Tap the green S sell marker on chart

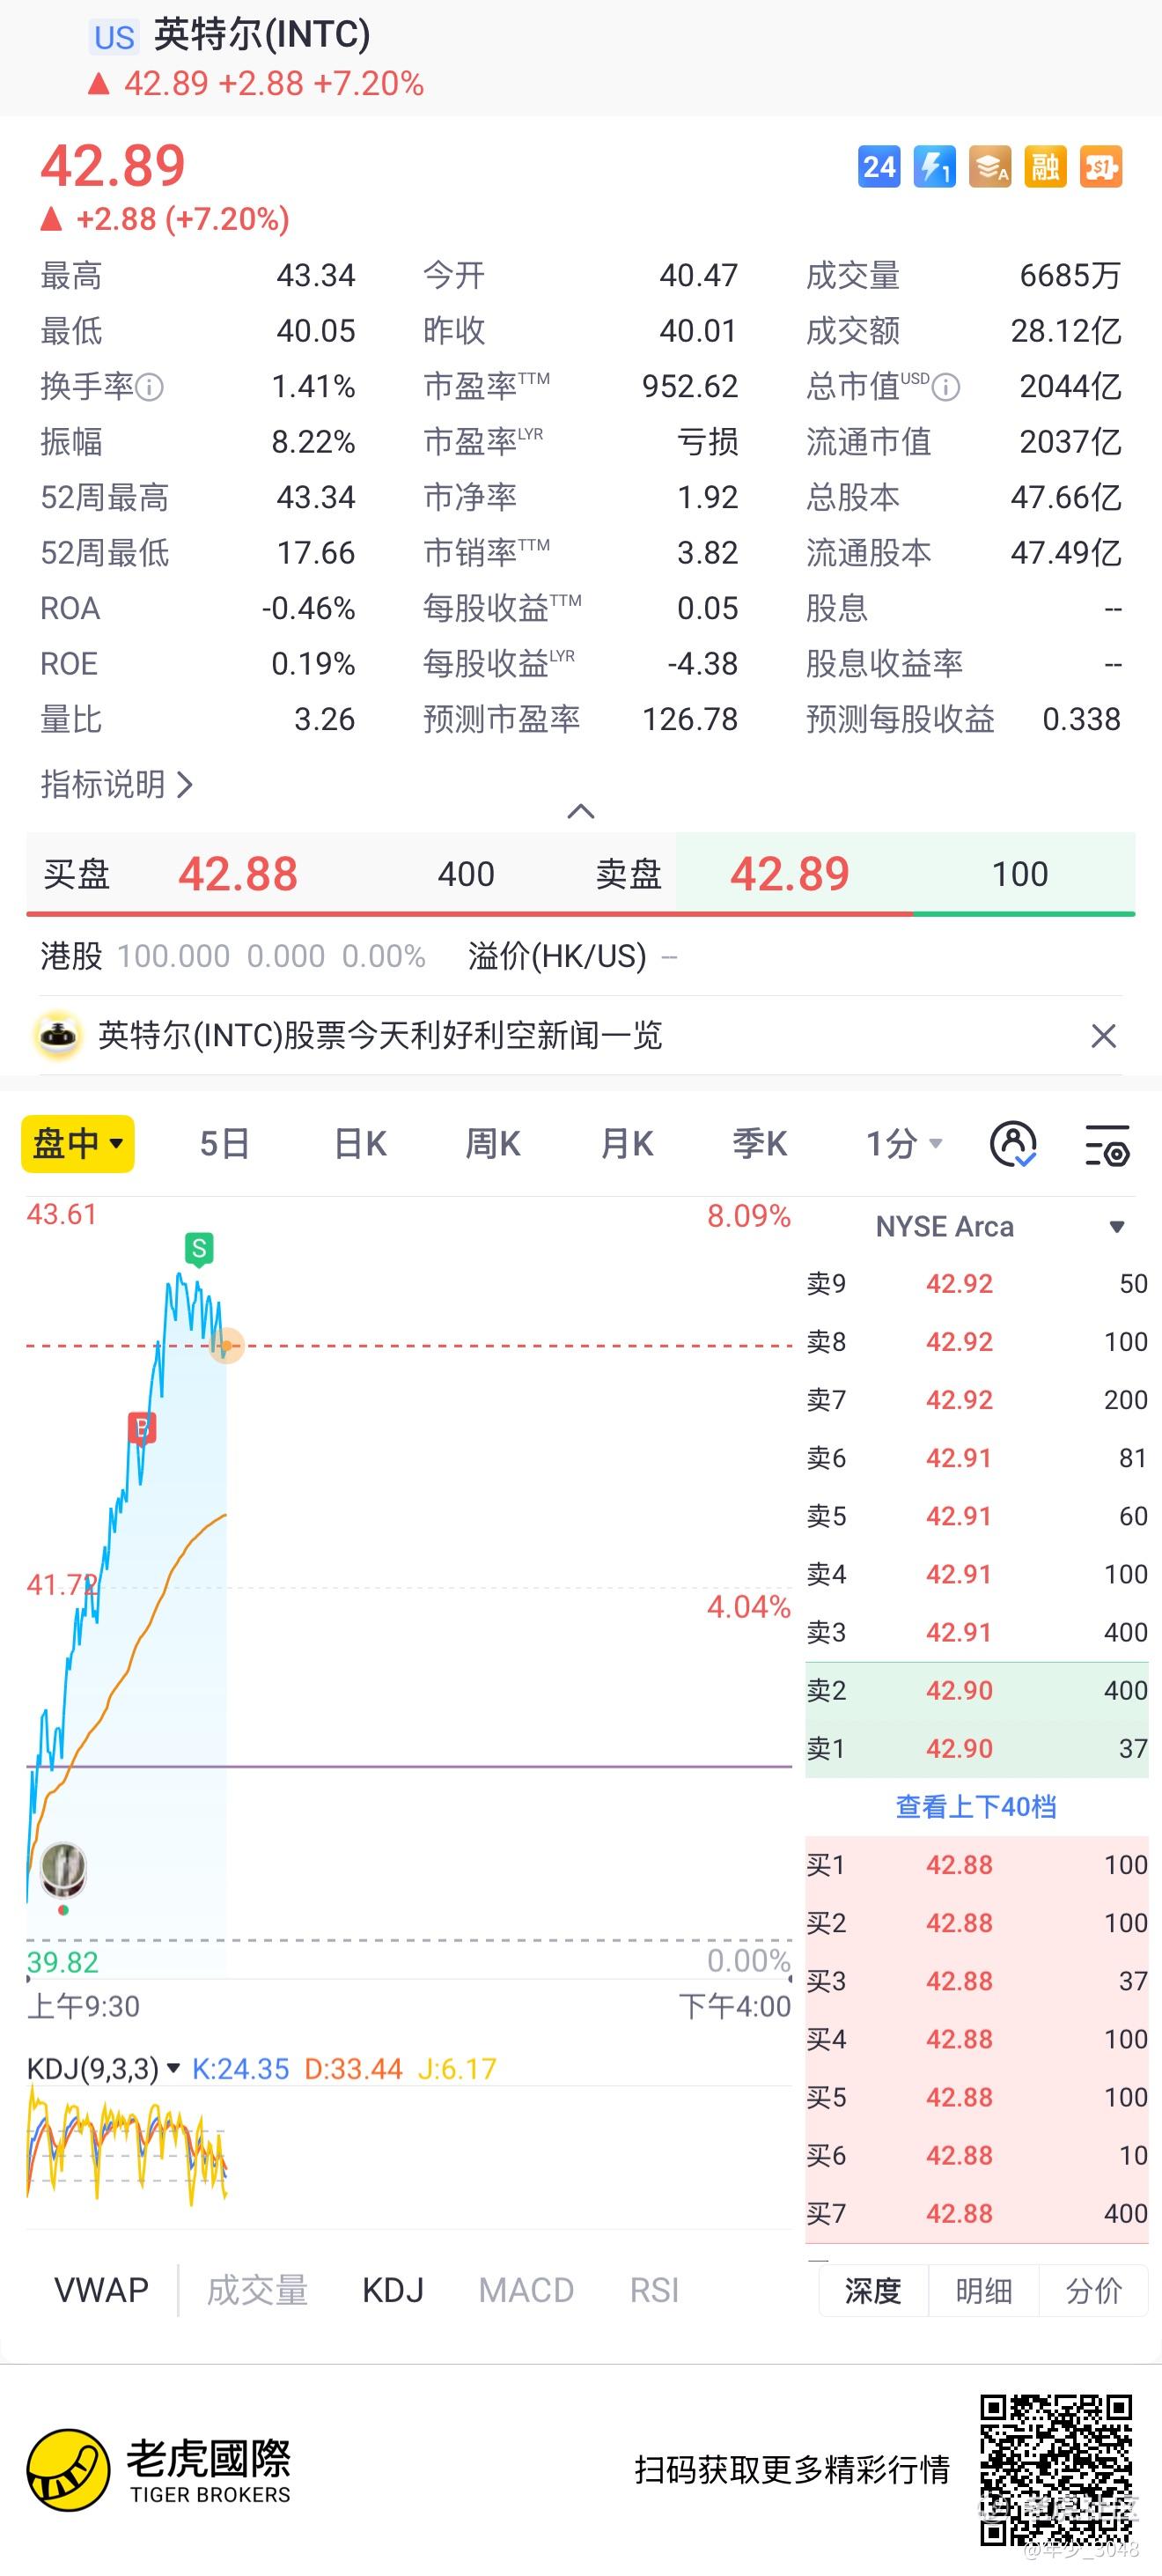[x=200, y=1249]
